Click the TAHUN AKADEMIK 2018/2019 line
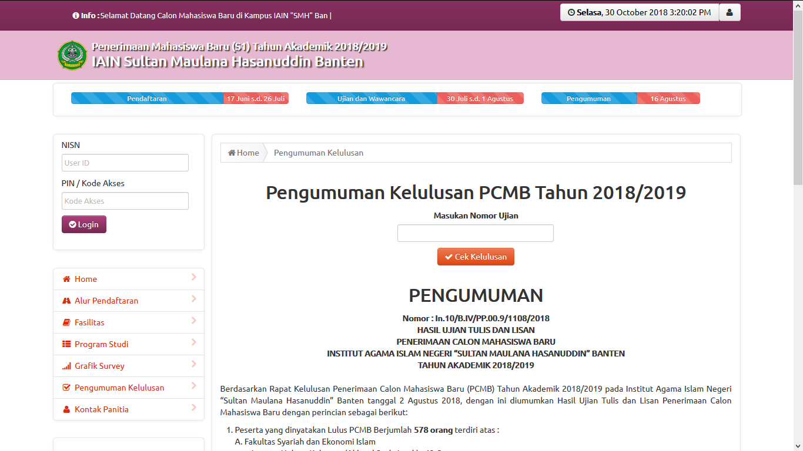Image resolution: width=803 pixels, height=451 pixels. point(476,365)
